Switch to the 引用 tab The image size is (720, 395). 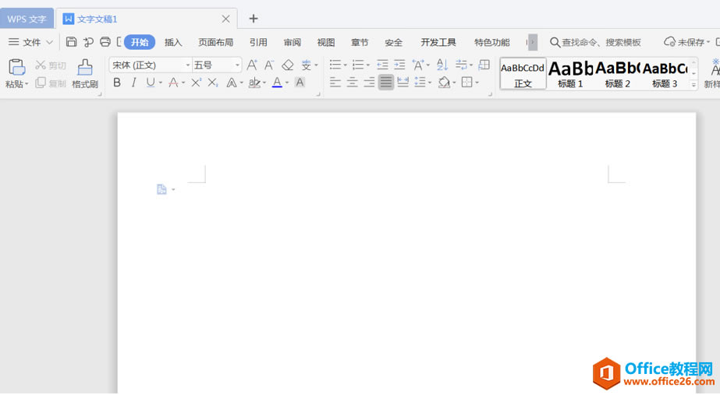258,42
